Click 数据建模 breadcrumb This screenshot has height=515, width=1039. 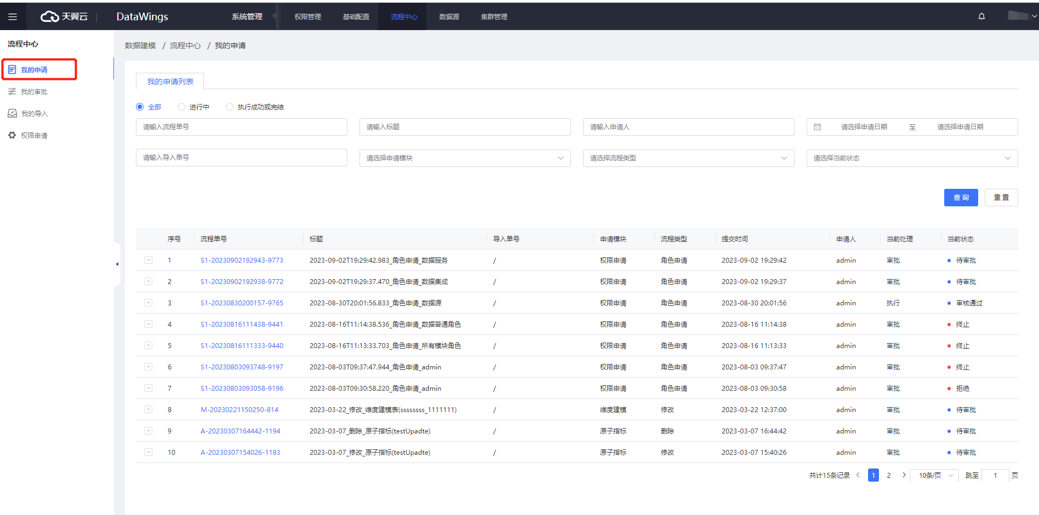point(140,45)
